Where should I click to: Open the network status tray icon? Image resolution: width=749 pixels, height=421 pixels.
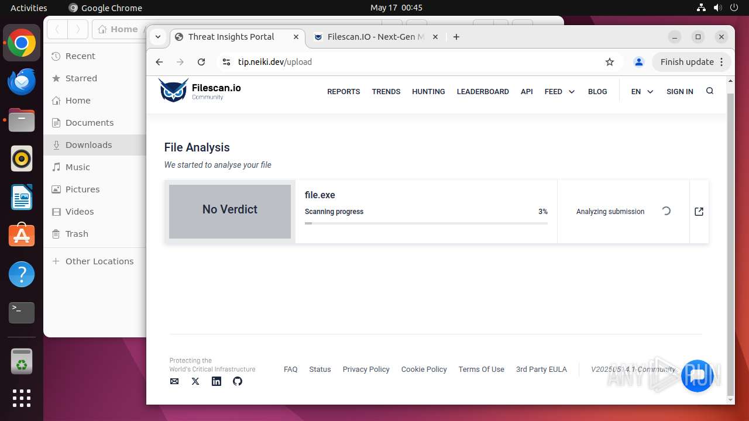(702, 8)
